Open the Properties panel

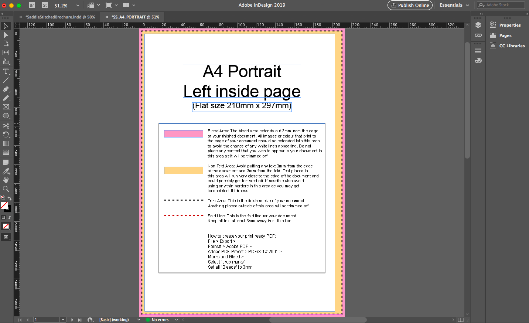coord(505,25)
